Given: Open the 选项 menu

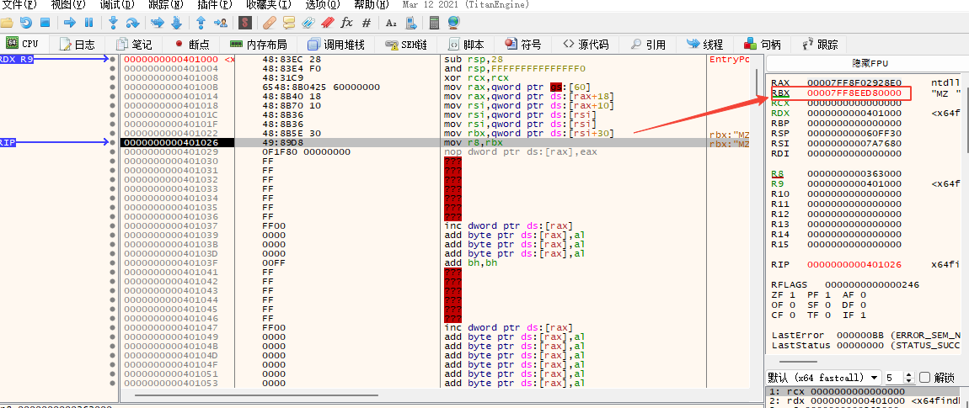Looking at the screenshot, I should pyautogui.click(x=323, y=5).
